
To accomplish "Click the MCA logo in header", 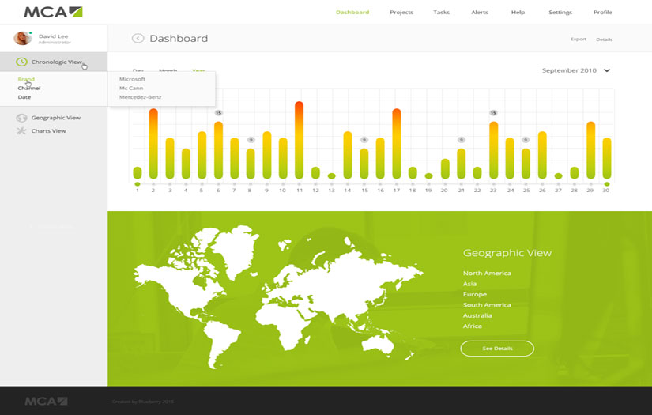I will pyautogui.click(x=53, y=12).
